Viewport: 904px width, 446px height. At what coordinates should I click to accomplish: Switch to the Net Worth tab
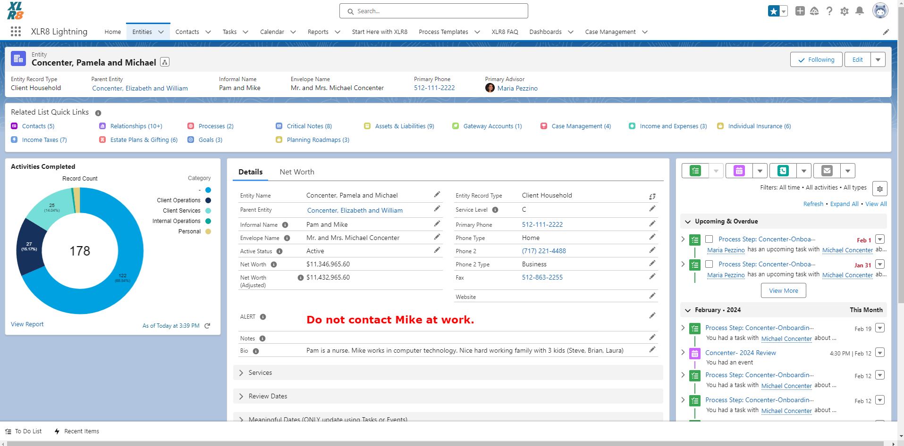point(296,172)
